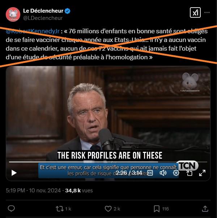The image size is (217, 218).
Task: Enable picture-in-picture mode icon
Action: (189, 173)
